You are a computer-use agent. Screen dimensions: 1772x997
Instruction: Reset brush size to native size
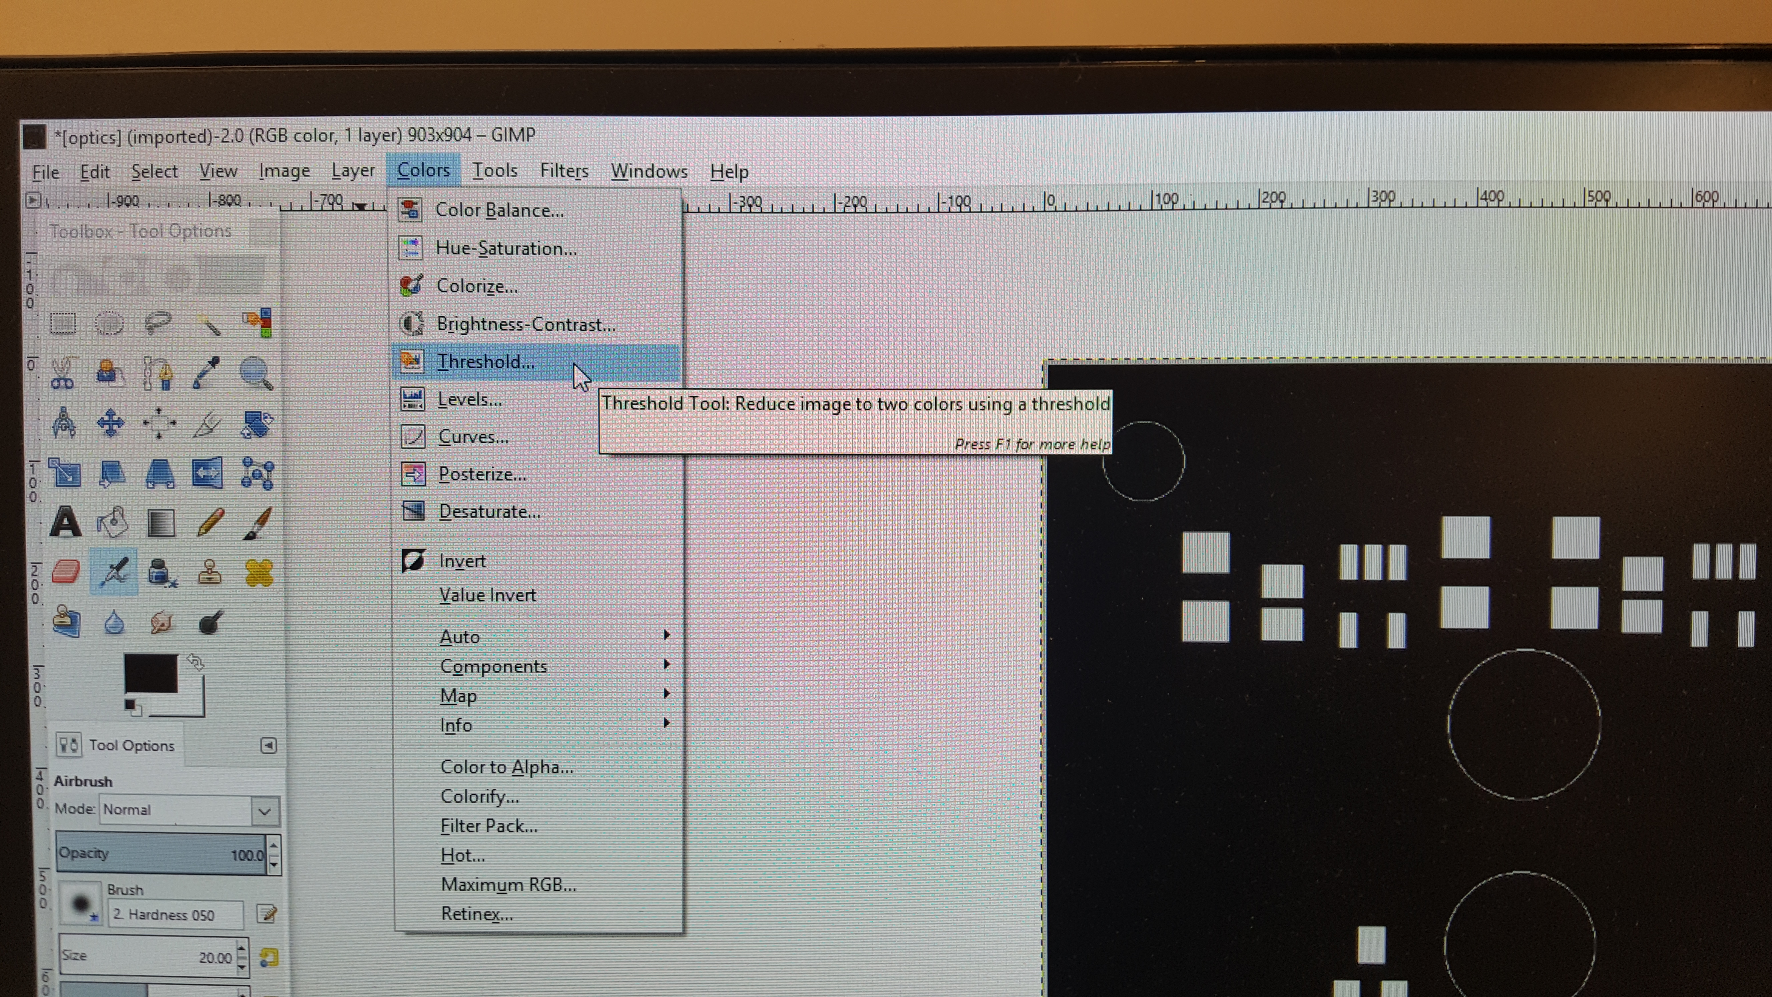269,957
